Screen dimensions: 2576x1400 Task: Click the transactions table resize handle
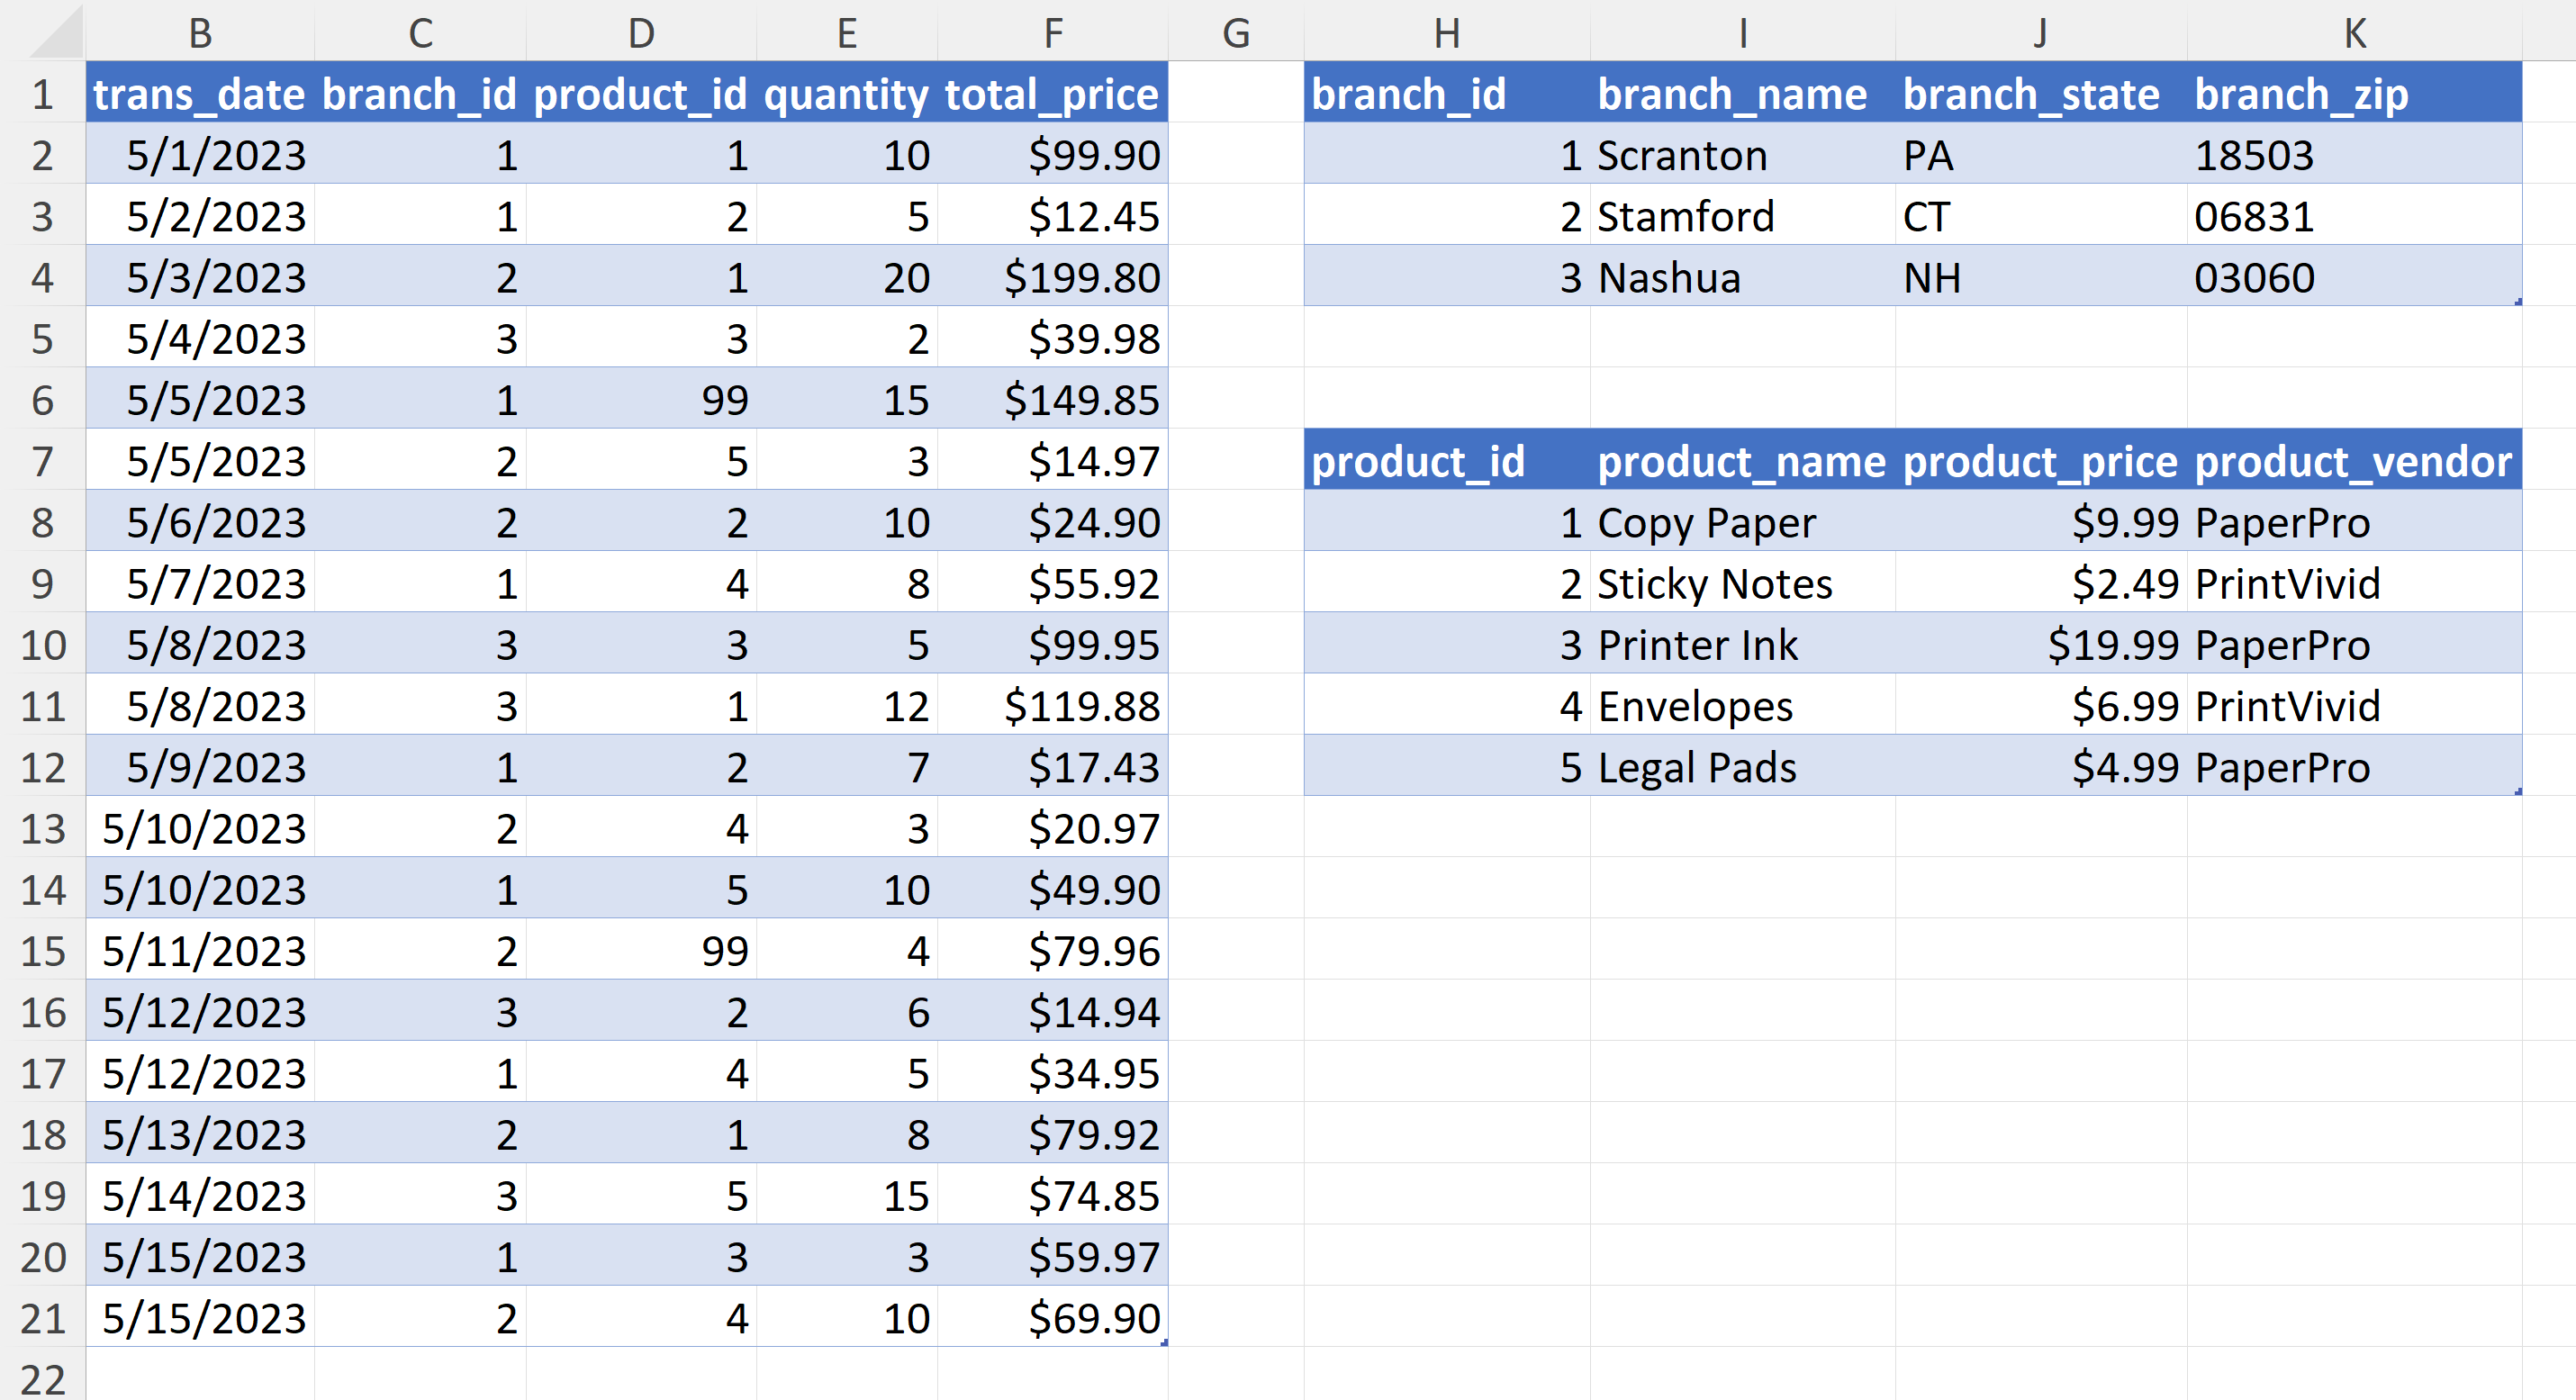pyautogui.click(x=1164, y=1342)
